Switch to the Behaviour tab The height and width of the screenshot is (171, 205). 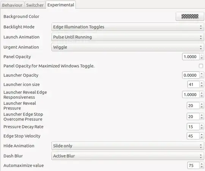(13, 5)
